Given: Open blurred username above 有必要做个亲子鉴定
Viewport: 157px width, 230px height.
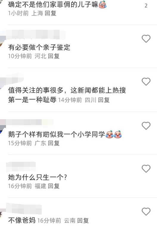Looking at the screenshot, I should coord(35,35).
